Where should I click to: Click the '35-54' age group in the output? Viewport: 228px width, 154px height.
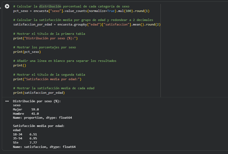point(18,138)
